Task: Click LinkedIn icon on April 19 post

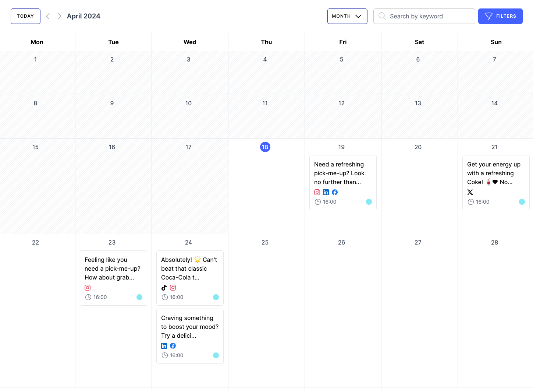Action: 326,192
